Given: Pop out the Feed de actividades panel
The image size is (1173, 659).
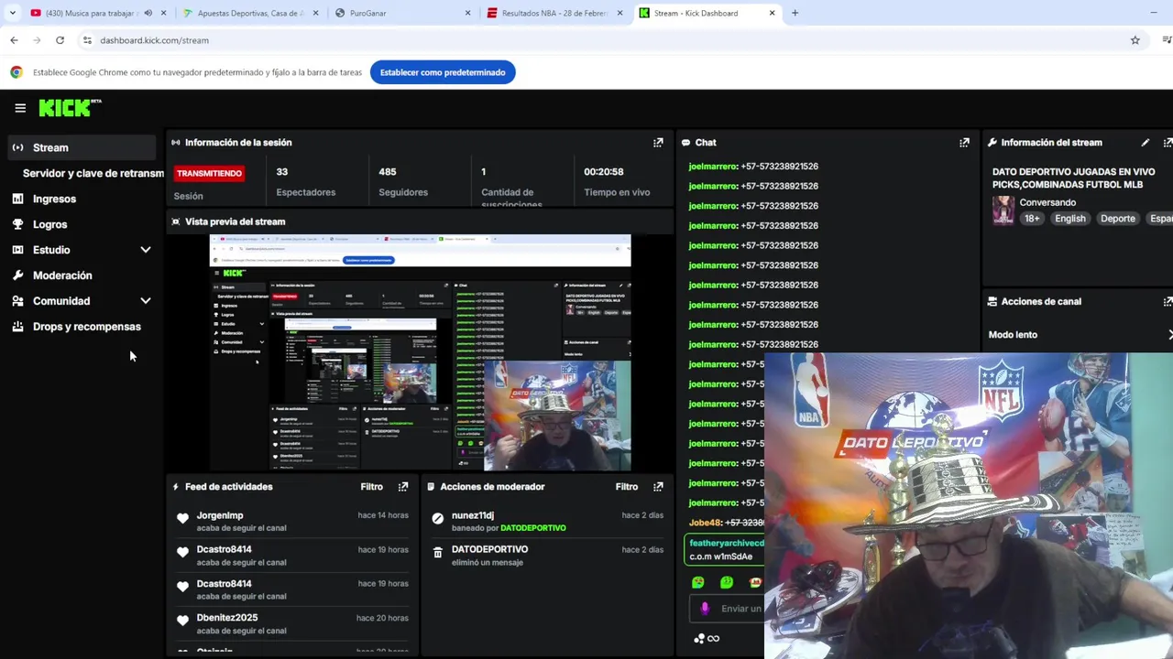Looking at the screenshot, I should (403, 487).
